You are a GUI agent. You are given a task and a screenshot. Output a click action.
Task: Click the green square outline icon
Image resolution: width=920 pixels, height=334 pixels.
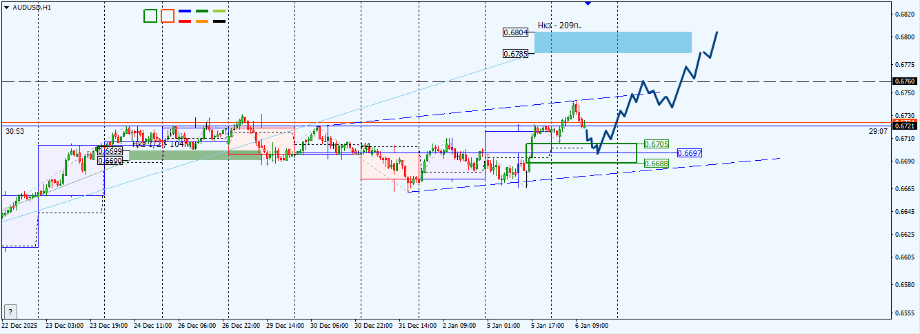(x=150, y=16)
